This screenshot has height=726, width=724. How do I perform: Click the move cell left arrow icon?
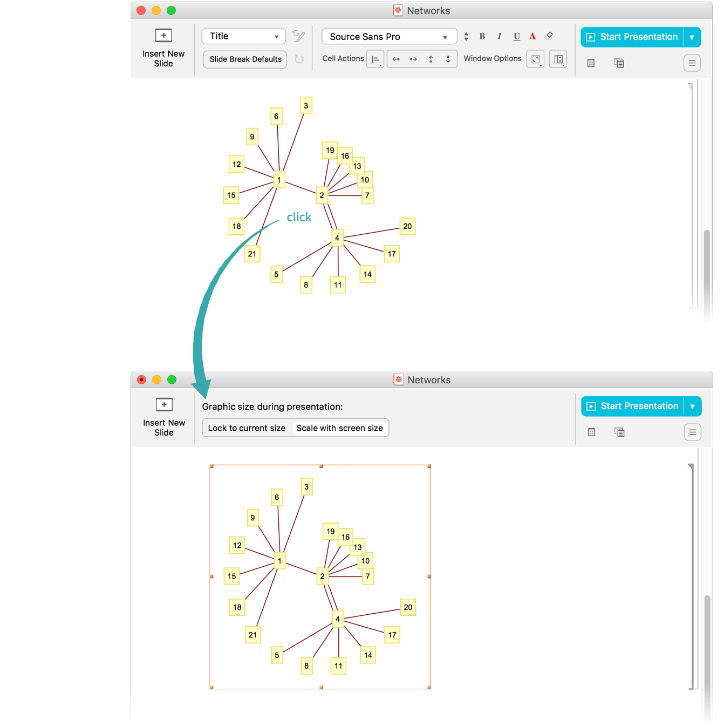(x=396, y=59)
